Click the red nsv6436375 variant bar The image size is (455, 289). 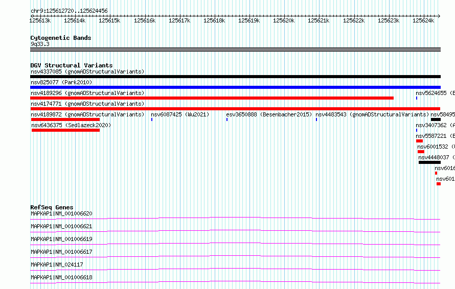[65, 130]
